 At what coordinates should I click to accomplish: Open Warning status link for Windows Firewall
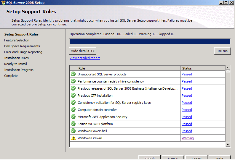coord(188,138)
